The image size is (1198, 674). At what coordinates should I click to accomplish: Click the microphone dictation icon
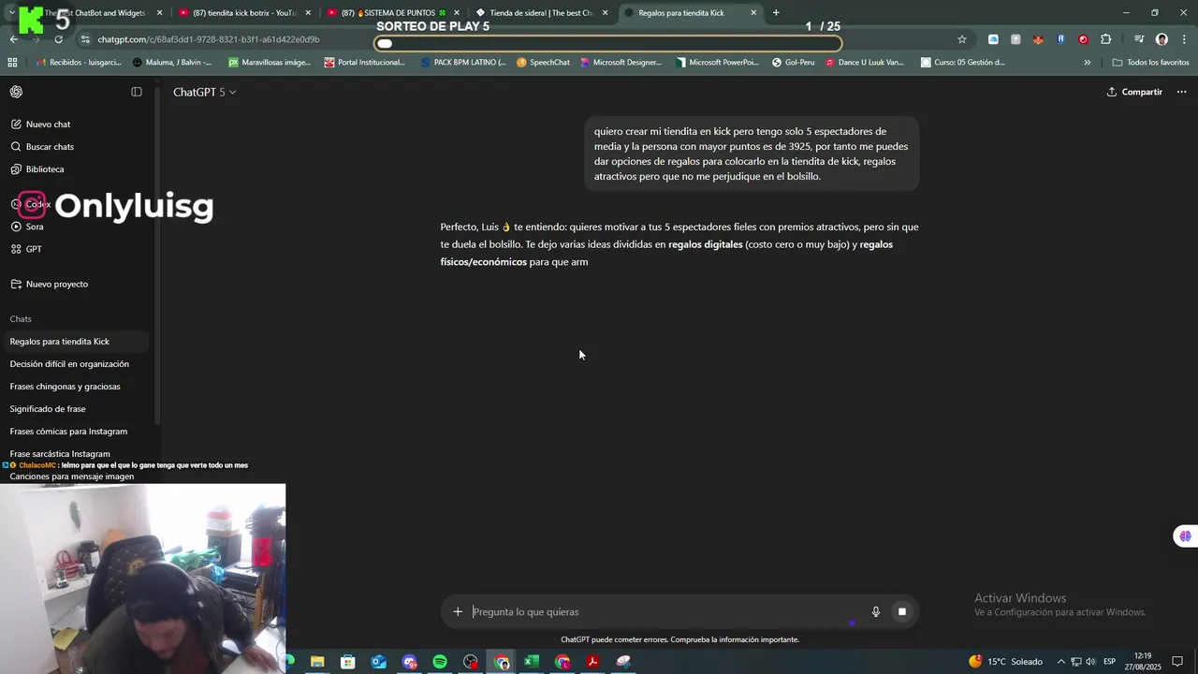tap(876, 611)
